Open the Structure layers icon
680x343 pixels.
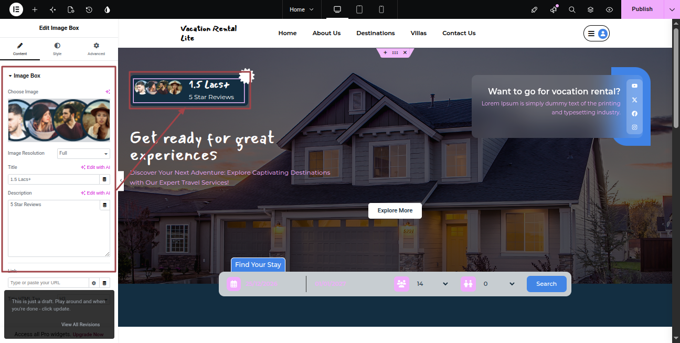point(590,9)
